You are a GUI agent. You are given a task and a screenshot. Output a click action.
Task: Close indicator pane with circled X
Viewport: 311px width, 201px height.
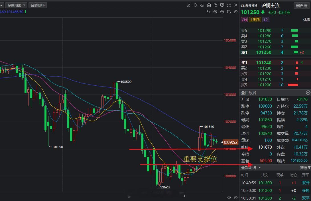point(229,197)
